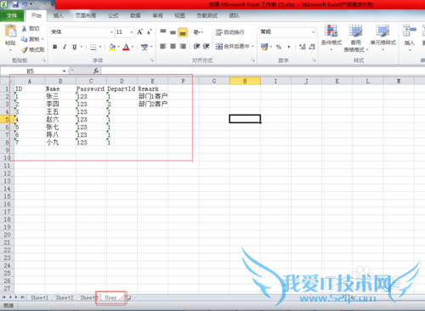
Task: Apply percent style (%) format
Action: tap(279, 47)
